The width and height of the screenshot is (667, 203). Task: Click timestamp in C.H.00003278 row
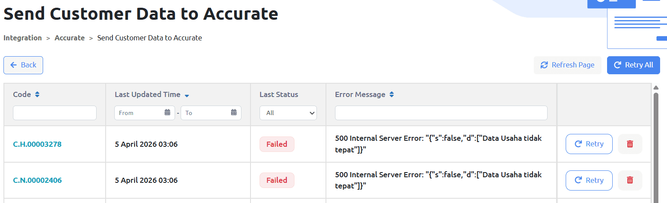coord(146,144)
